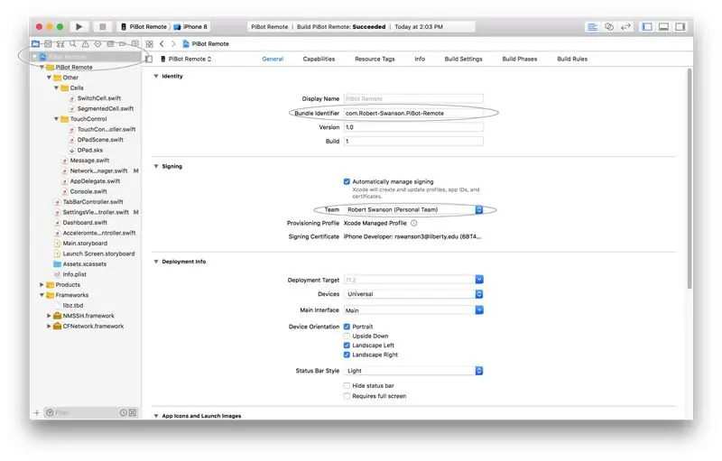Enable Upside Down orientation
Image resolution: width=722 pixels, height=461 pixels.
(347, 336)
